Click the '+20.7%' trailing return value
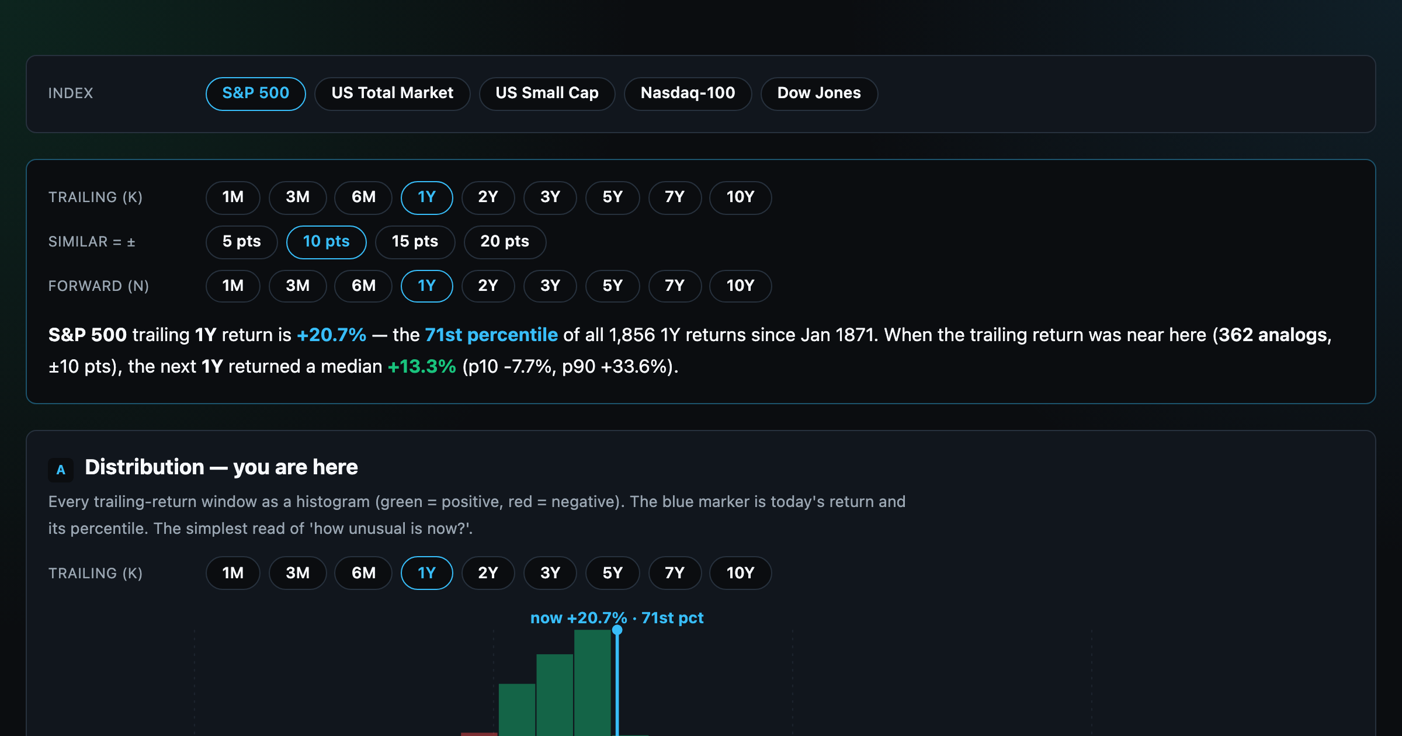1402x736 pixels. pos(331,335)
